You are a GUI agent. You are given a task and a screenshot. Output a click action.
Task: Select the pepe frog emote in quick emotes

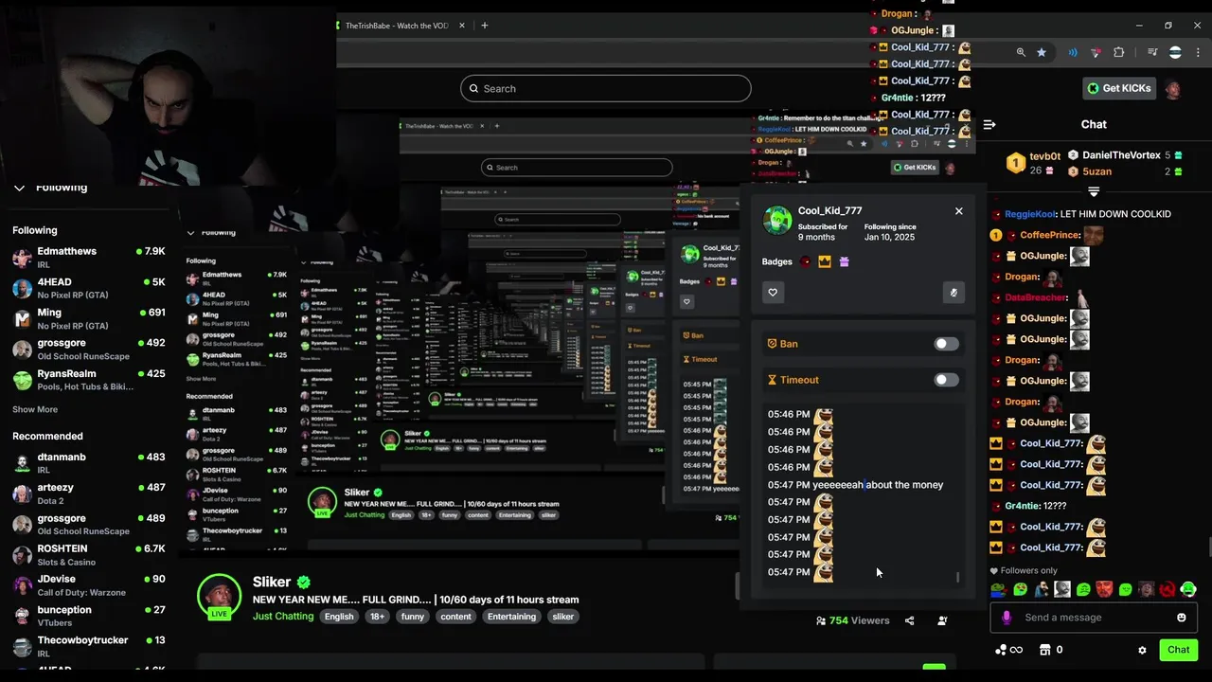point(999,589)
